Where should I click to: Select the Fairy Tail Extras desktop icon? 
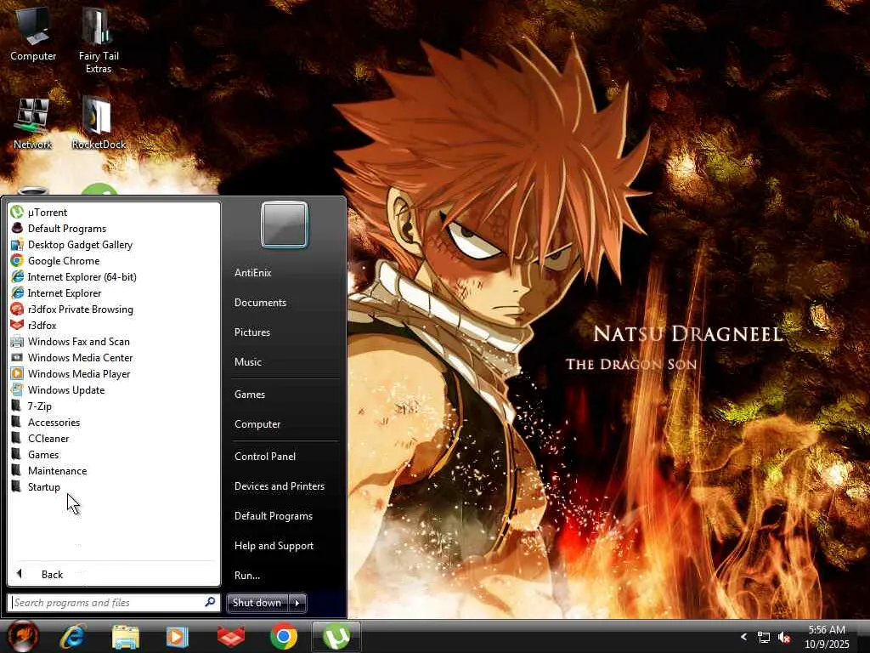(99, 41)
